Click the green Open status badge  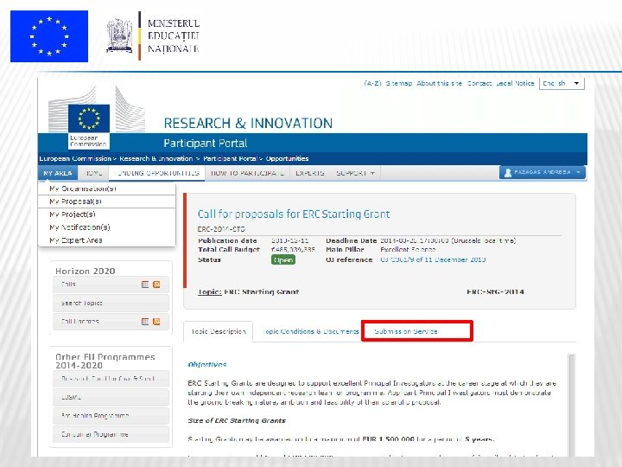pyautogui.click(x=283, y=259)
